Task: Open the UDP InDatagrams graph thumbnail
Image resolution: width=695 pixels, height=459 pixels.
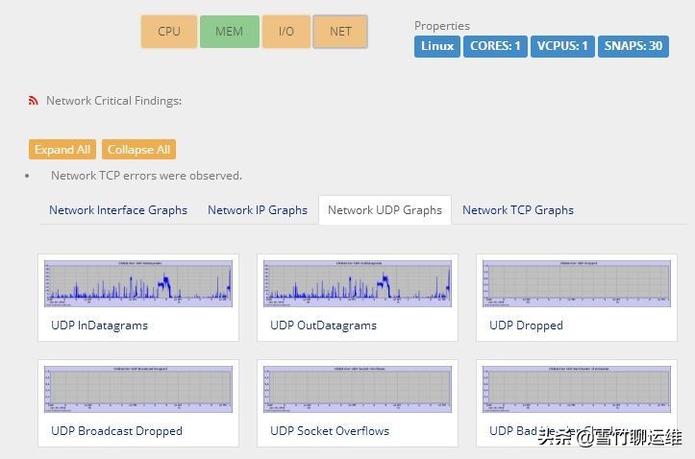Action: tap(138, 284)
